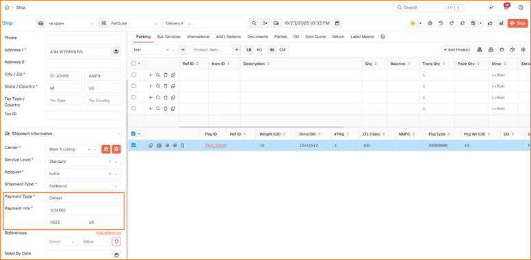Open the na spare location dropdown
Screen dimensions: 531x260
70,23
